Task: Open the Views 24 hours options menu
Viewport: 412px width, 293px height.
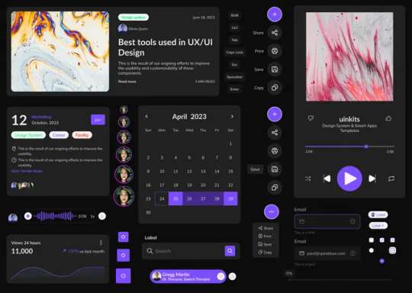Action: tap(101, 243)
